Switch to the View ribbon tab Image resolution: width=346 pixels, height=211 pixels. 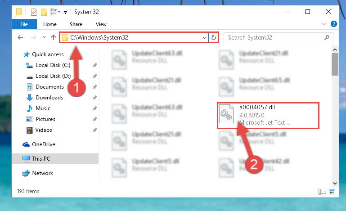tap(101, 24)
